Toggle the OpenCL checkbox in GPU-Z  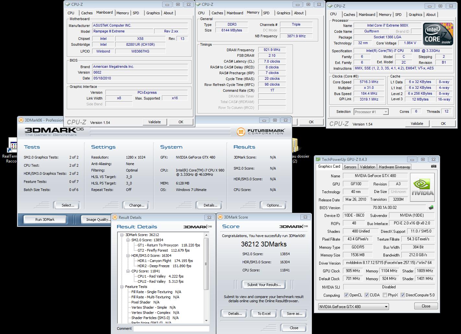(x=346, y=295)
